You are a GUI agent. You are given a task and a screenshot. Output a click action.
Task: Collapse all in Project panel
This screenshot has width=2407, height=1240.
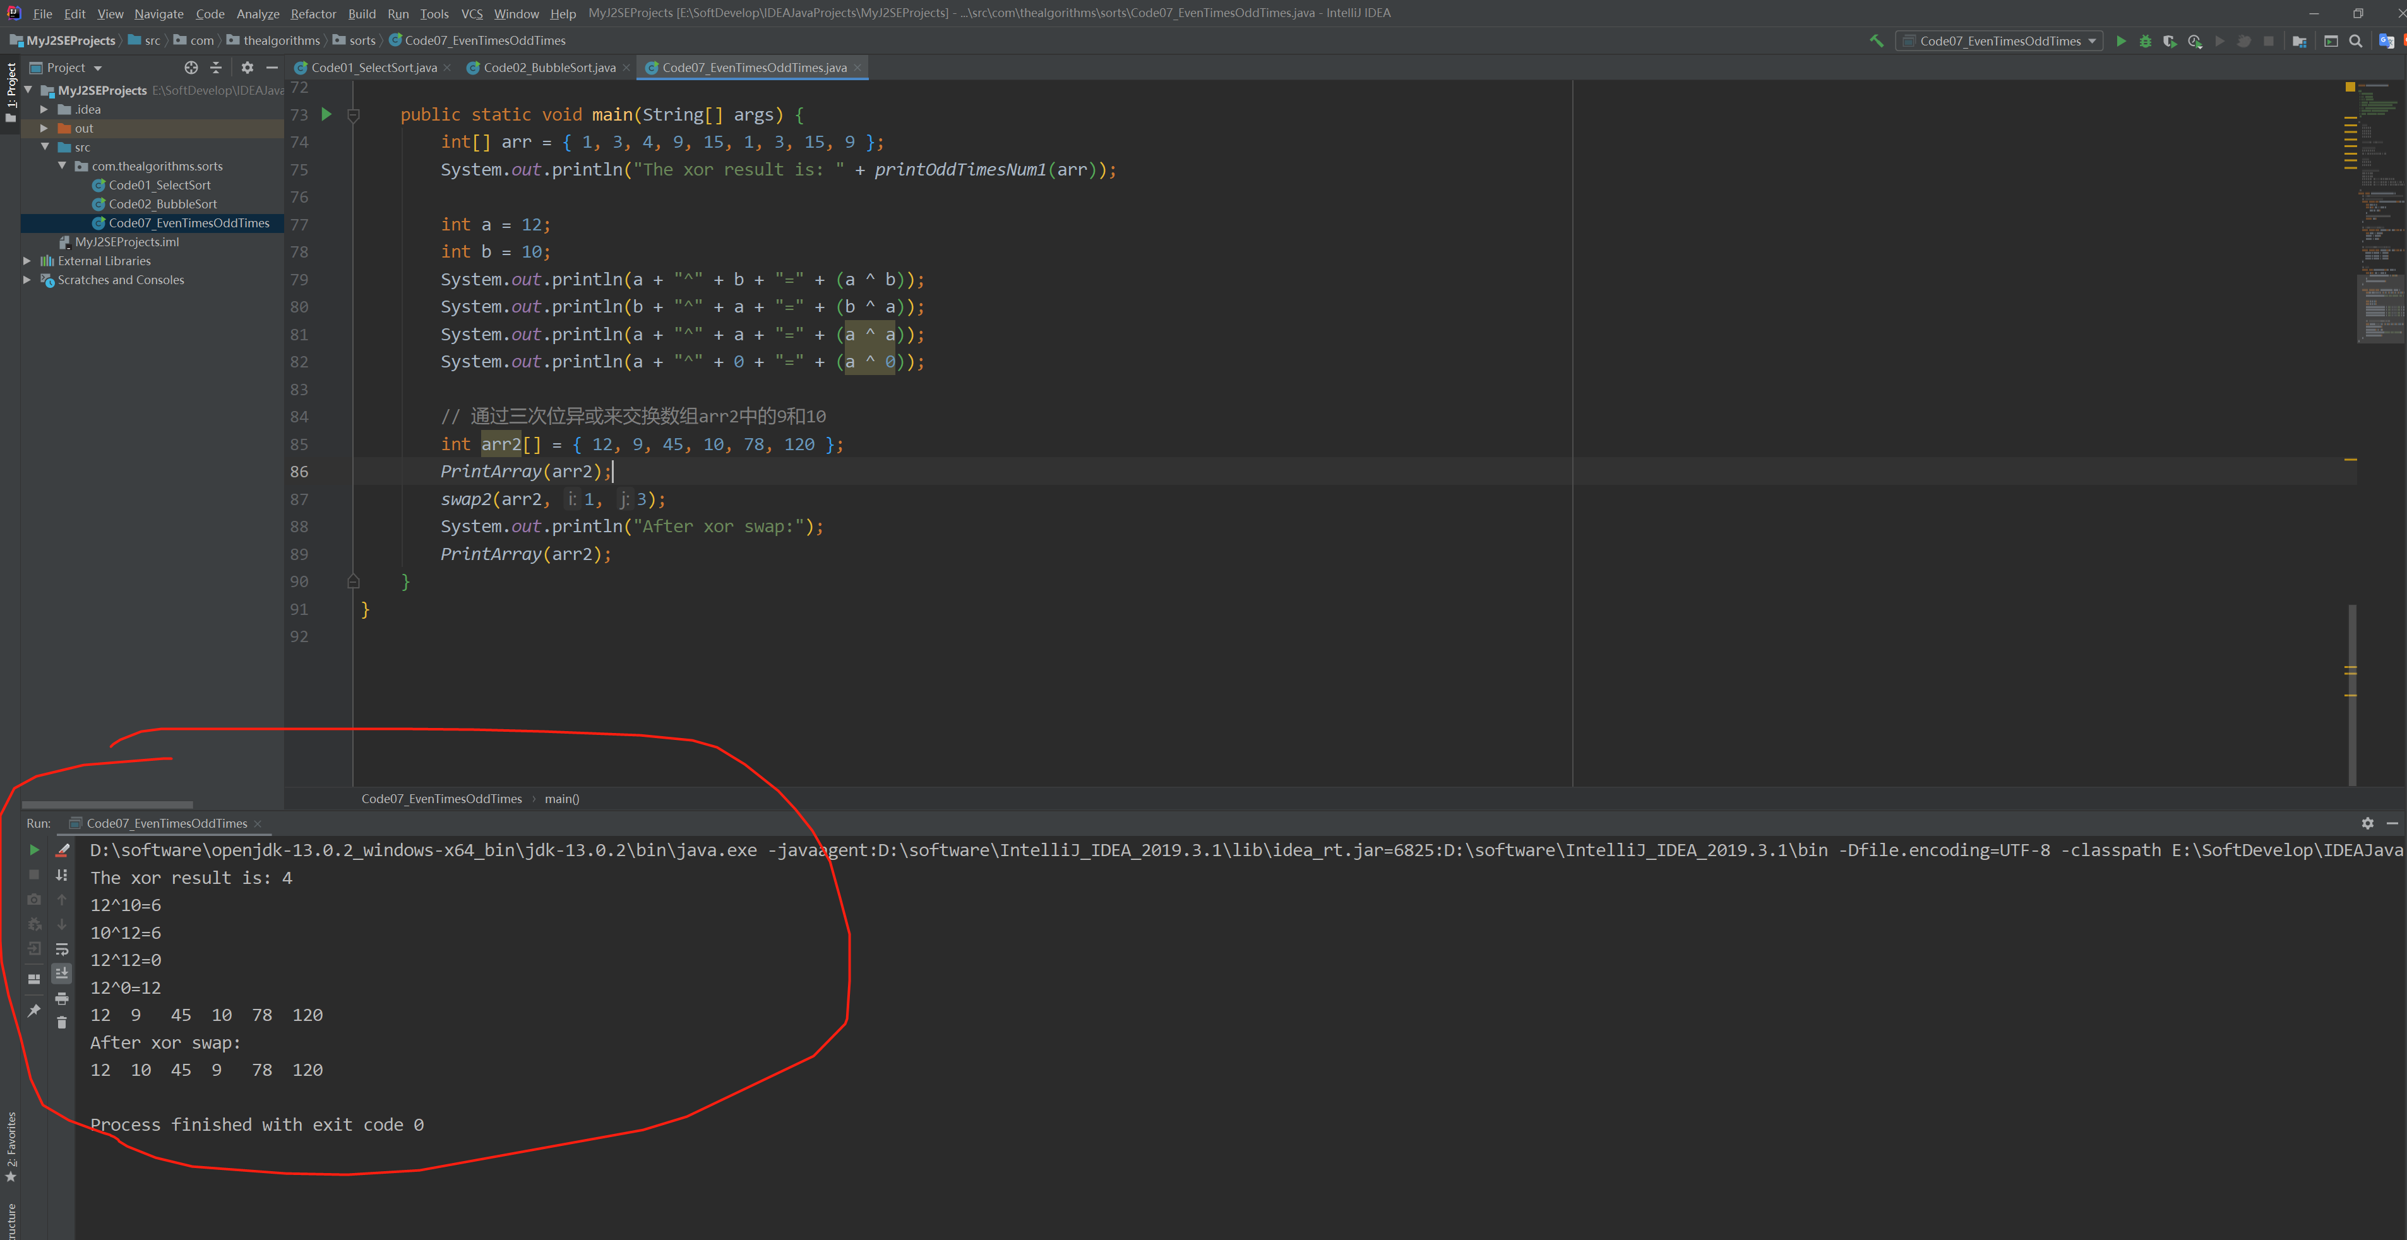(216, 68)
